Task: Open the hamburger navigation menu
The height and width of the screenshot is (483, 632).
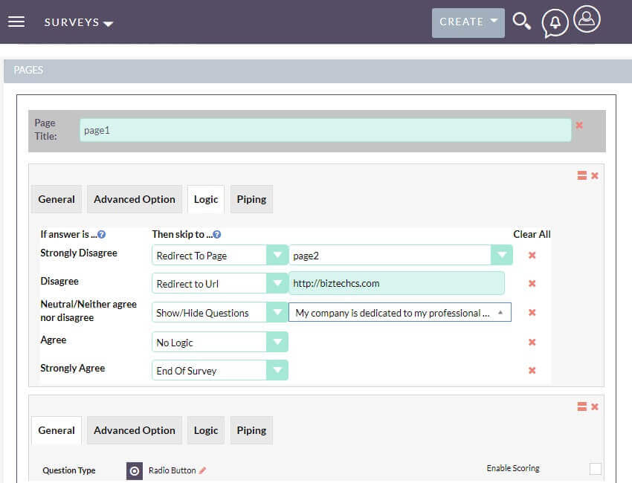Action: point(16,22)
